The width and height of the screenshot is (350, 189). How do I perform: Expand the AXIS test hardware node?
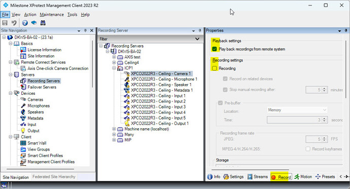tap(114, 57)
